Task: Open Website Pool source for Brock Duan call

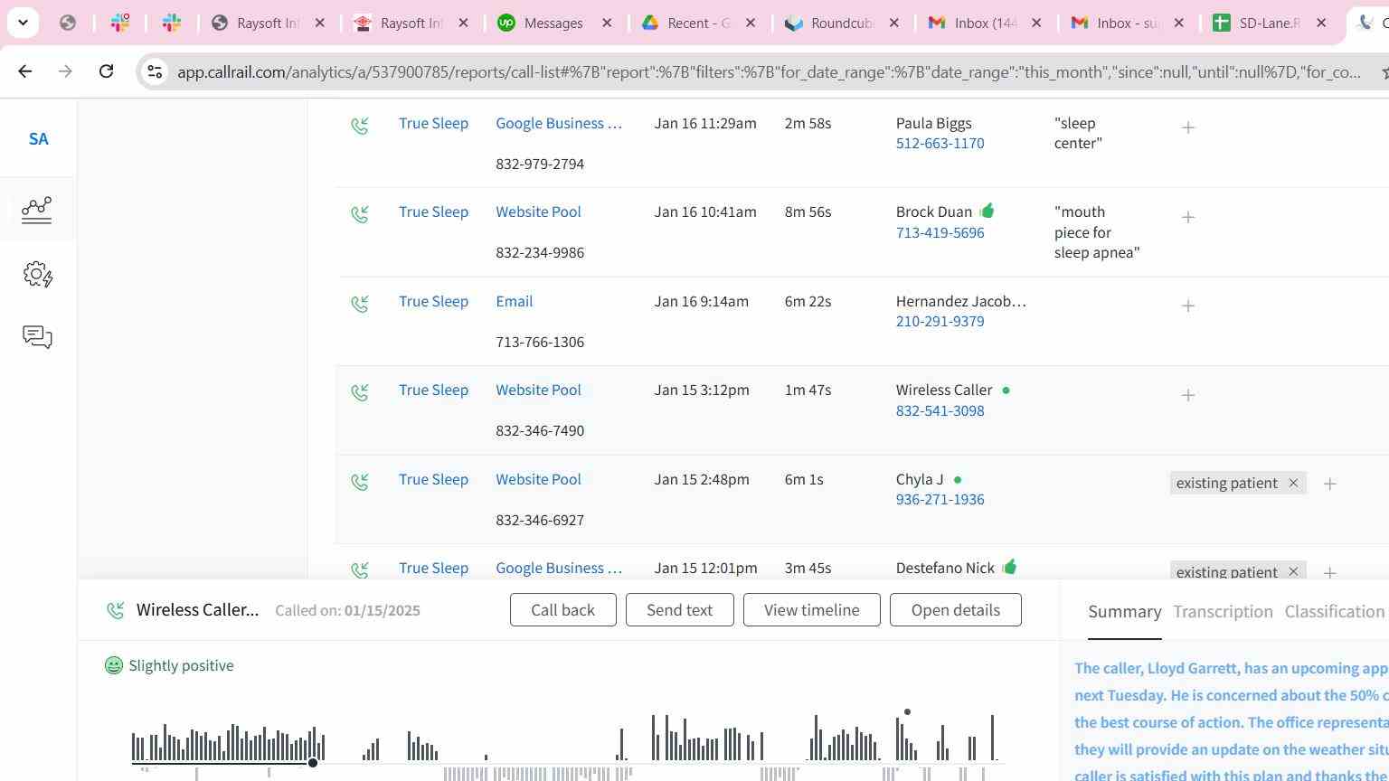Action: (x=538, y=212)
